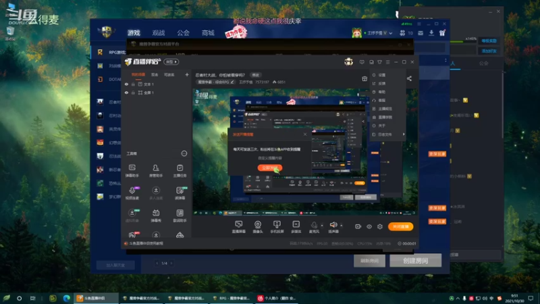This screenshot has width=540, height=304.
Task: Switch to the 商城 tab in game platform
Action: [208, 32]
